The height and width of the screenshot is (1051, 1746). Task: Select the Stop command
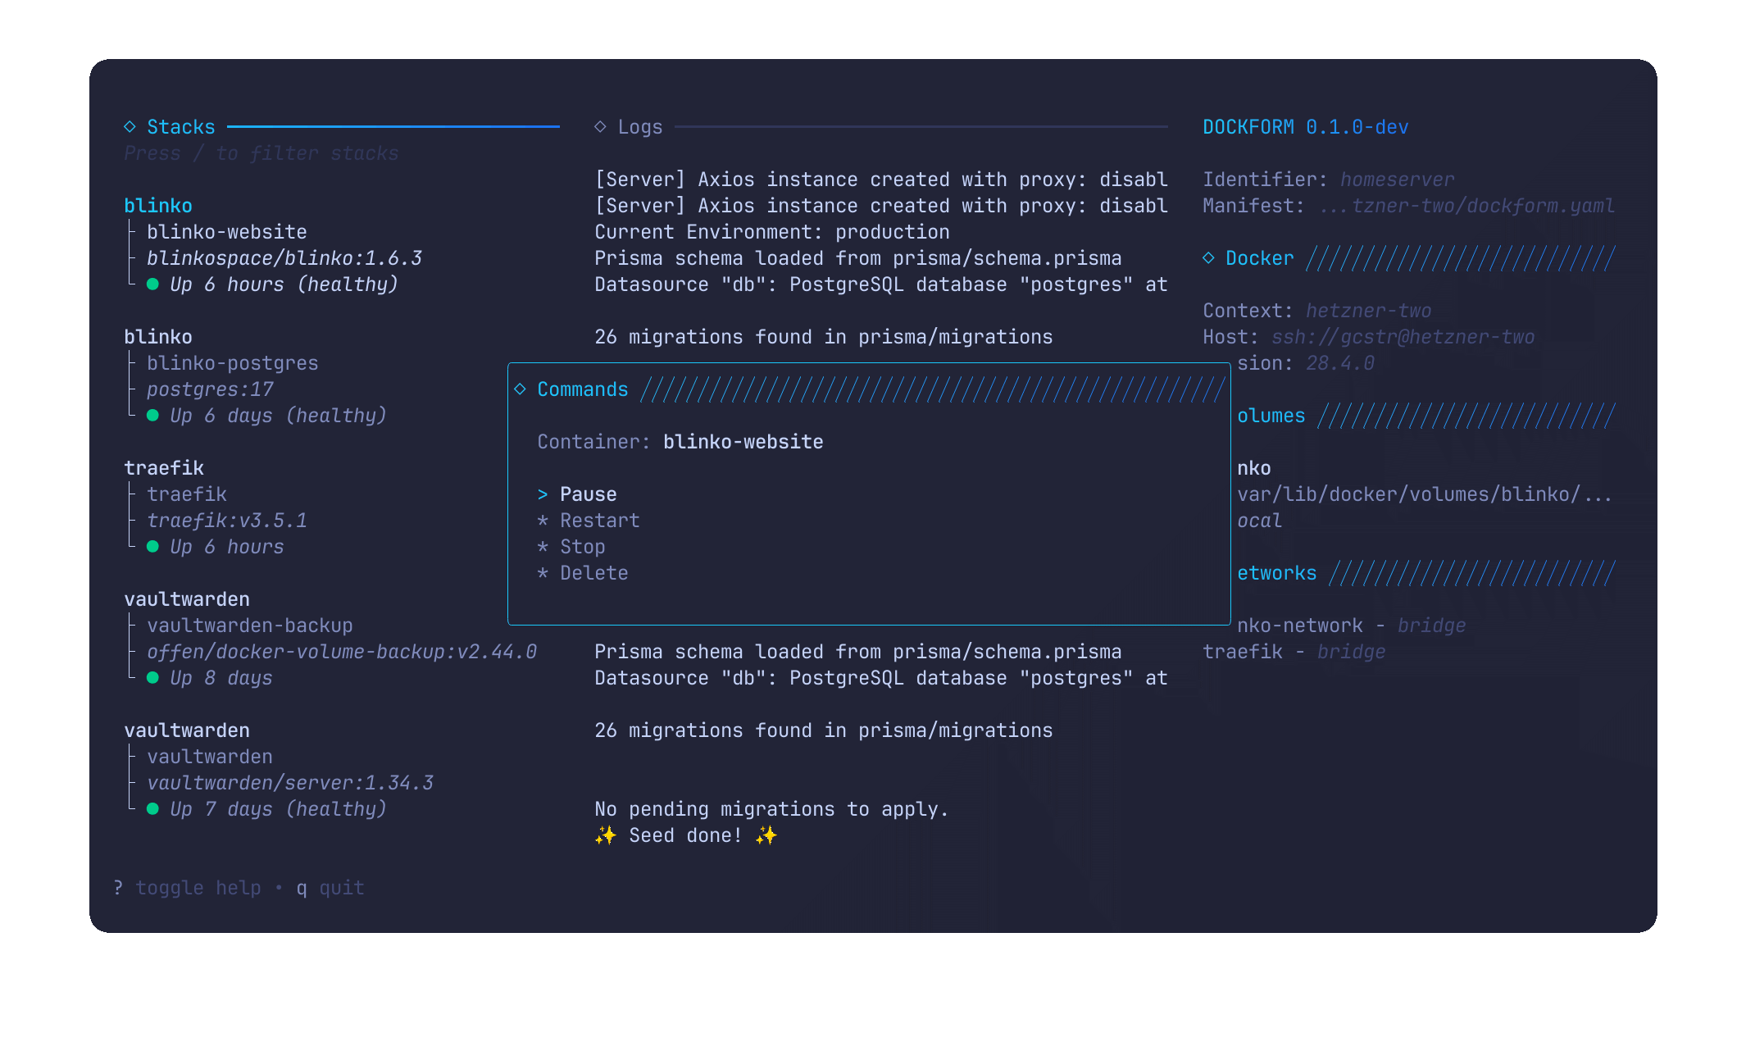[x=582, y=547]
